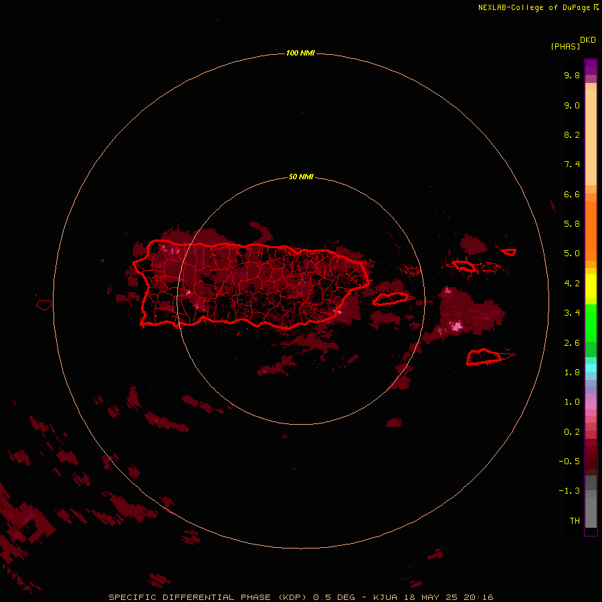Click the Vieques island outline east of Puerto Rico
The image size is (602, 602).
pos(390,299)
